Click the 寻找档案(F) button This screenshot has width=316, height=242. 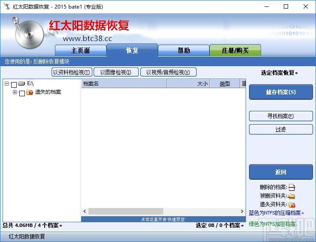click(x=281, y=116)
